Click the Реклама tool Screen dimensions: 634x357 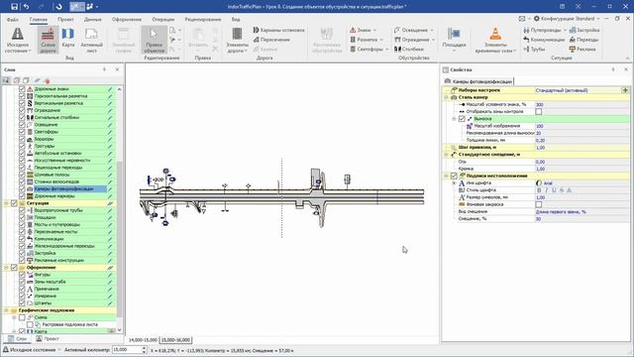coord(582,49)
